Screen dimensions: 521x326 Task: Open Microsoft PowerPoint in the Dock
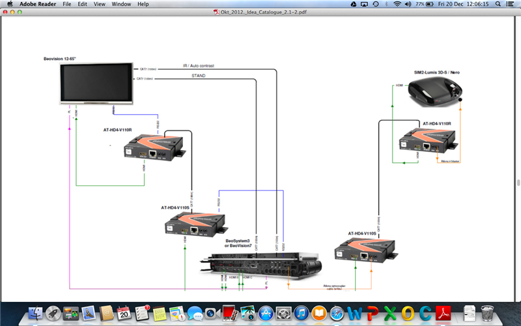click(373, 314)
